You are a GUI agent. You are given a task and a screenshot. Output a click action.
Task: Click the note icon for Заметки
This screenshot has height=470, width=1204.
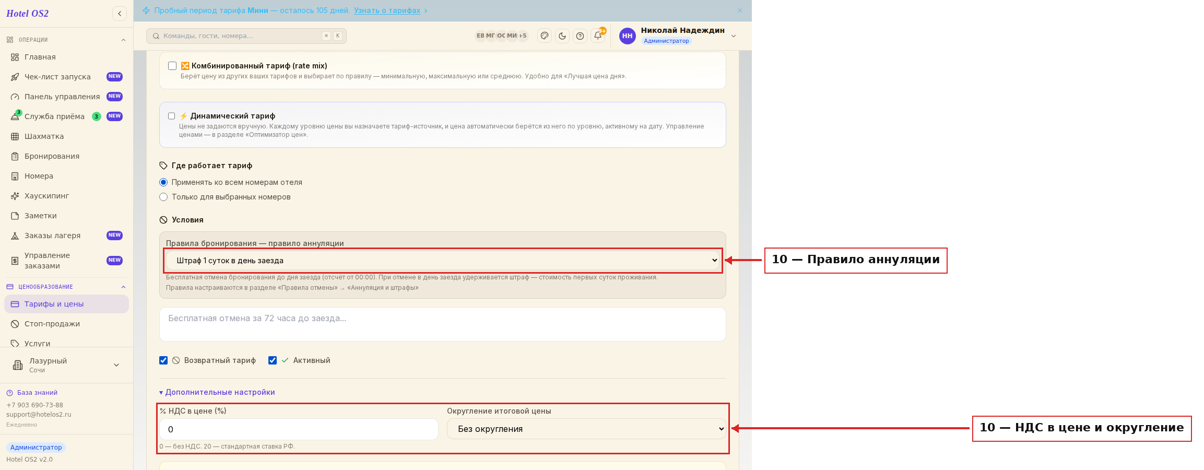(15, 216)
